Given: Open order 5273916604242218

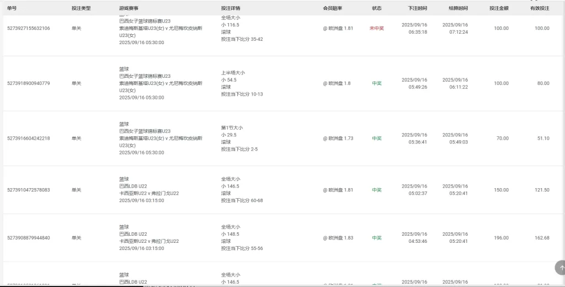Looking at the screenshot, I should tap(28, 139).
